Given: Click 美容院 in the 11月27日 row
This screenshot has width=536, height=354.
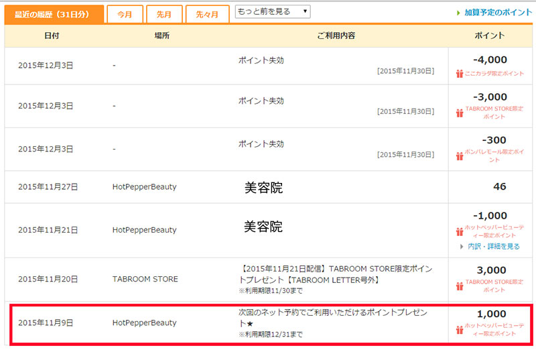Looking at the screenshot, I should coord(263,188).
